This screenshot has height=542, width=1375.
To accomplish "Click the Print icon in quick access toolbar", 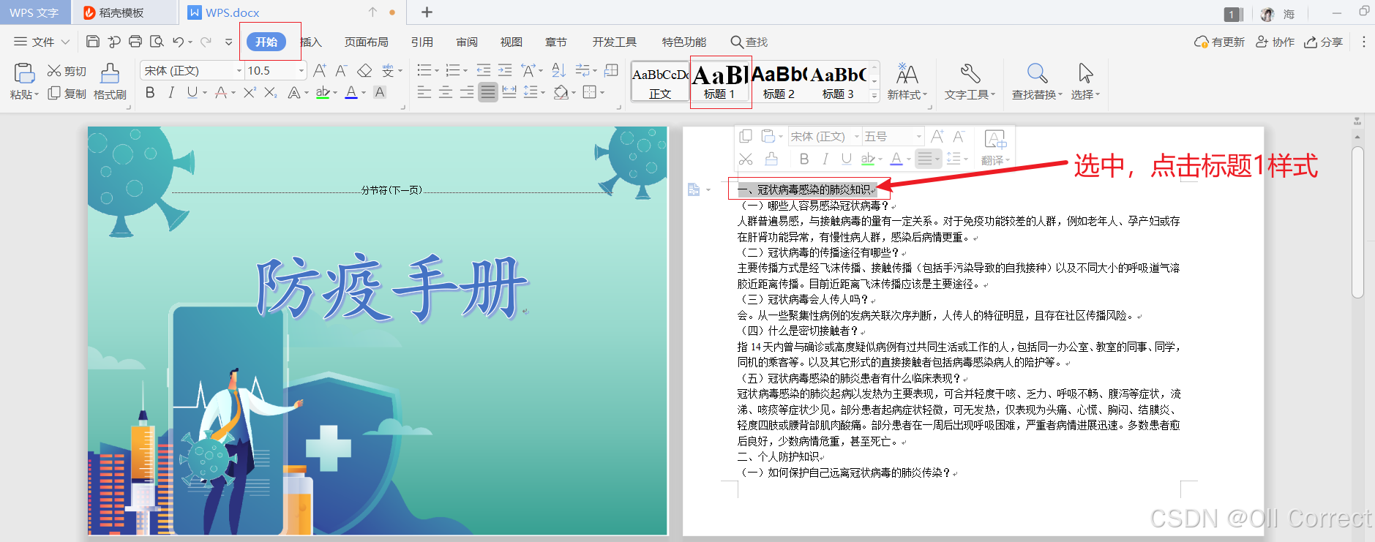I will [x=135, y=42].
